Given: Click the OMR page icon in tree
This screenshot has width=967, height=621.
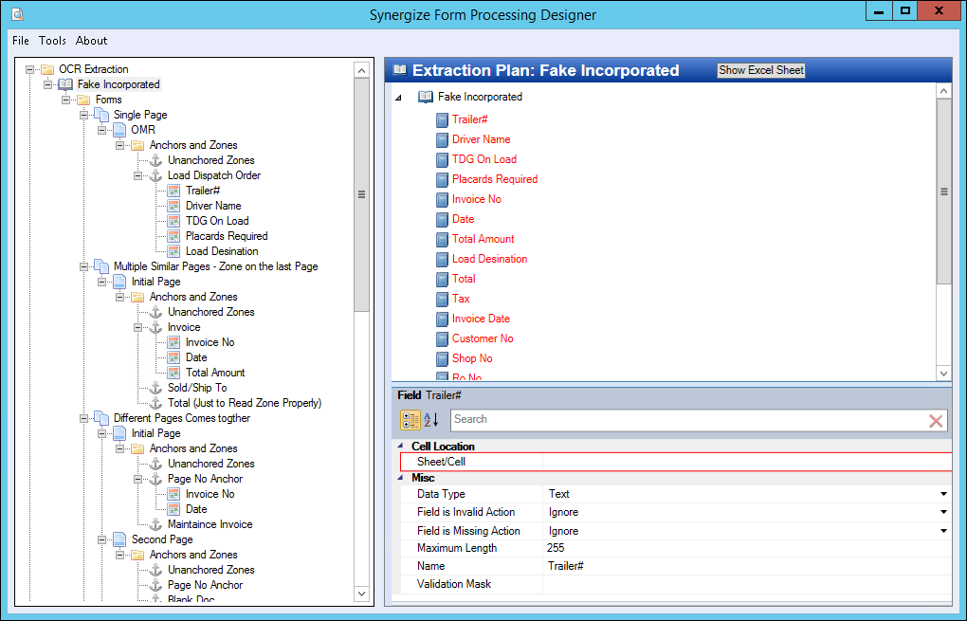Looking at the screenshot, I should [x=119, y=130].
